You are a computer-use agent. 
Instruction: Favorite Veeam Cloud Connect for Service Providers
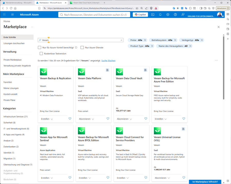coord(146,178)
